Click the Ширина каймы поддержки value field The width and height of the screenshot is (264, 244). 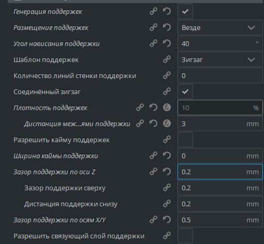pos(220,156)
